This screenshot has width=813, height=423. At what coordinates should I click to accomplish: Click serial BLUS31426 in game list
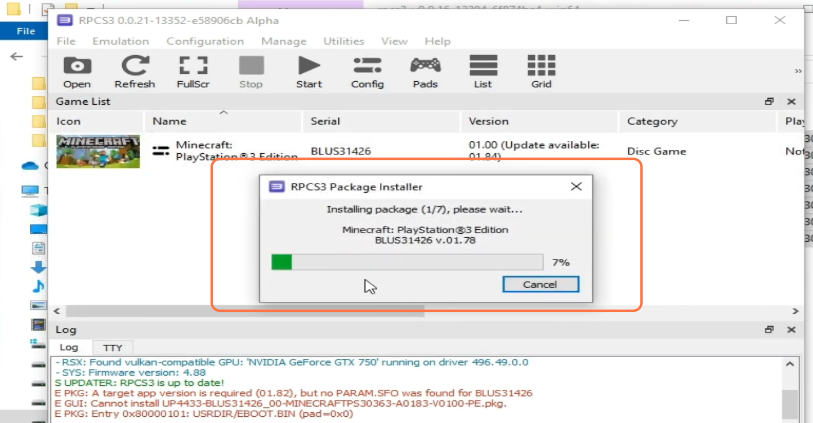coord(341,151)
